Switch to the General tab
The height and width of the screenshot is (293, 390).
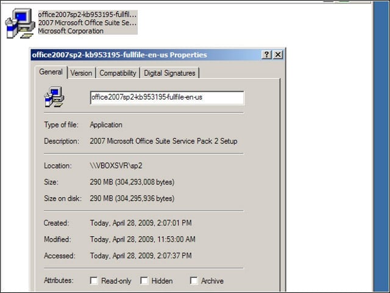click(51, 72)
